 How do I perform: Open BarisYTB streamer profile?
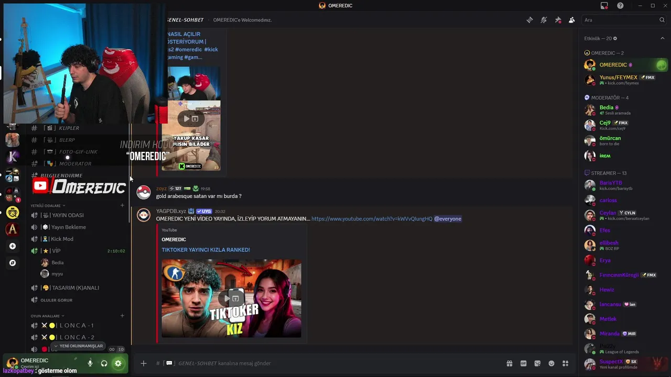[625, 185]
